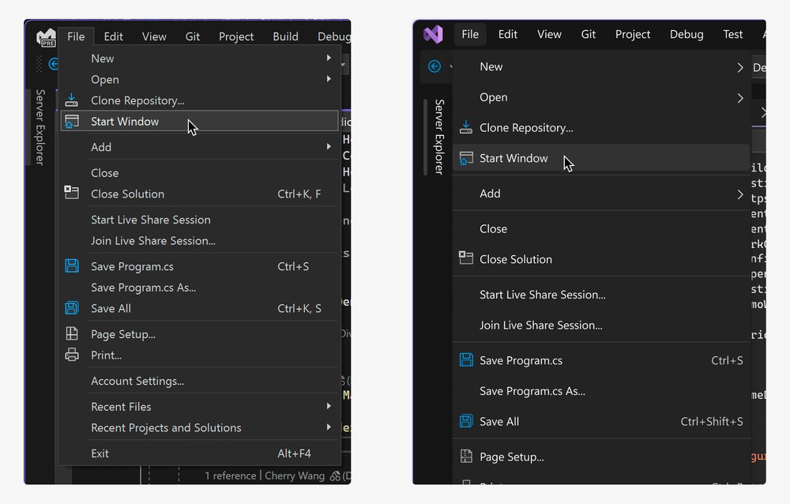Click Save All icon beside Ctrl+K, S shortcut
Viewport: 790px width, 504px height.
[x=72, y=308]
